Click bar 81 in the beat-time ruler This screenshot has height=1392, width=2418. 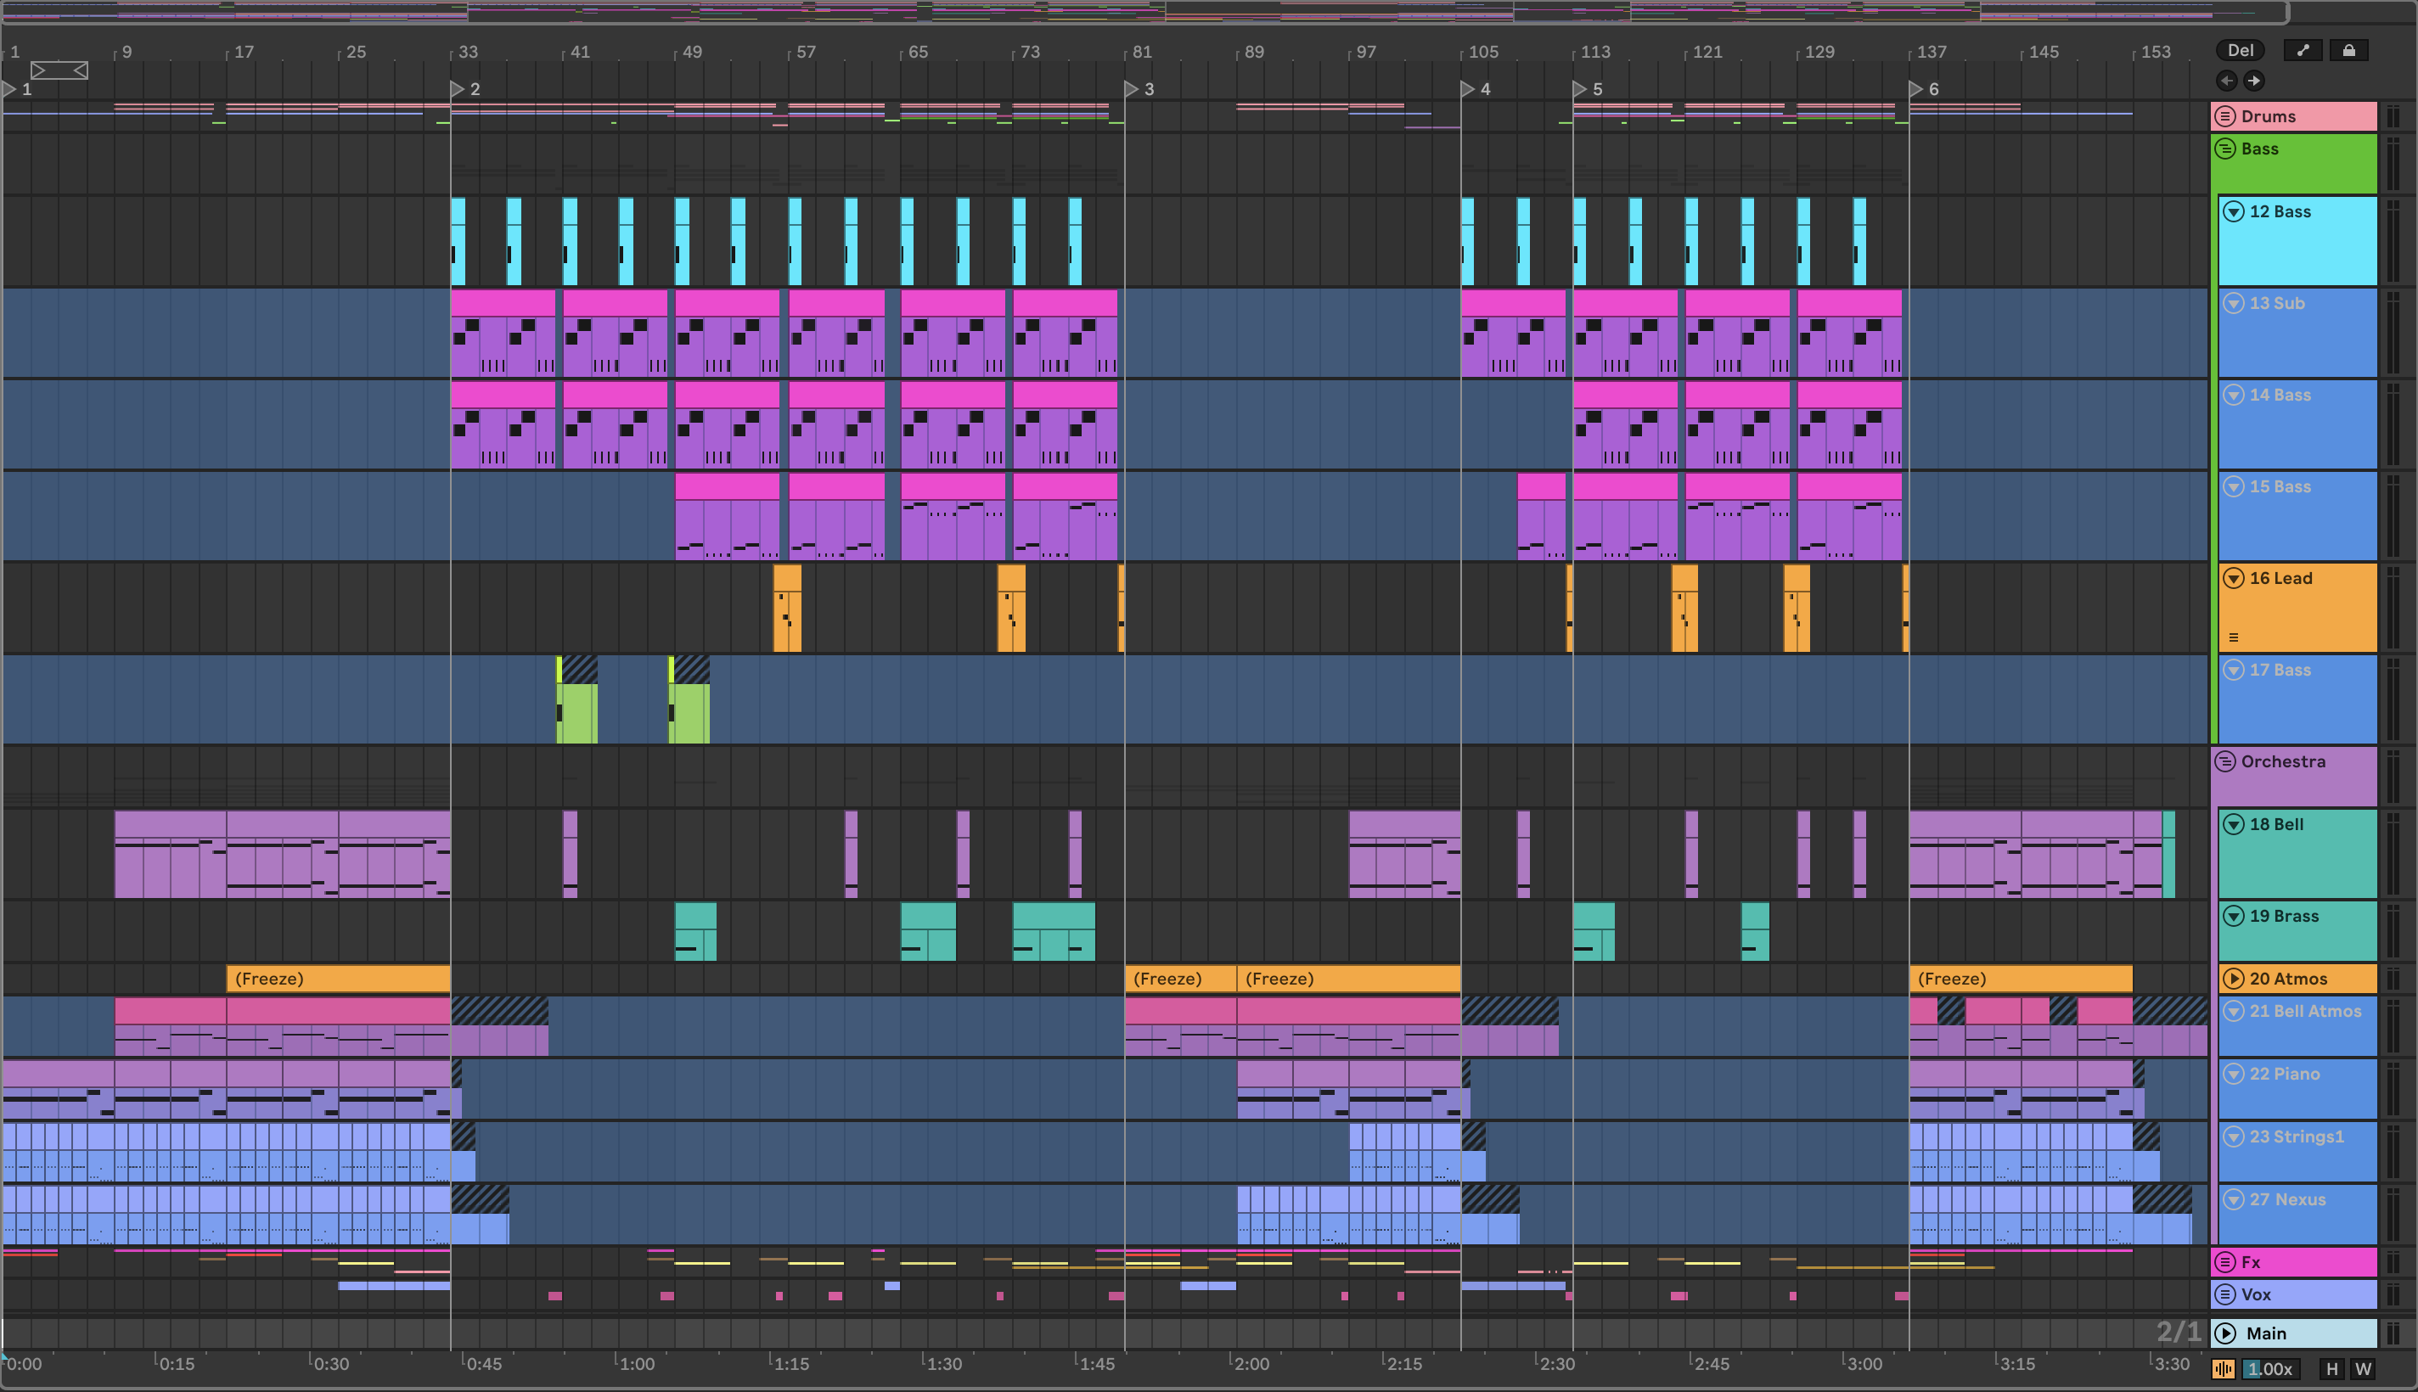1142,53
